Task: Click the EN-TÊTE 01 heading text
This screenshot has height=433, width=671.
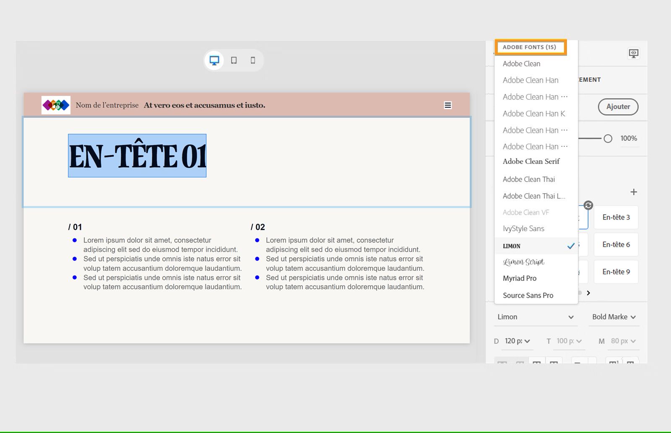Action: click(137, 156)
